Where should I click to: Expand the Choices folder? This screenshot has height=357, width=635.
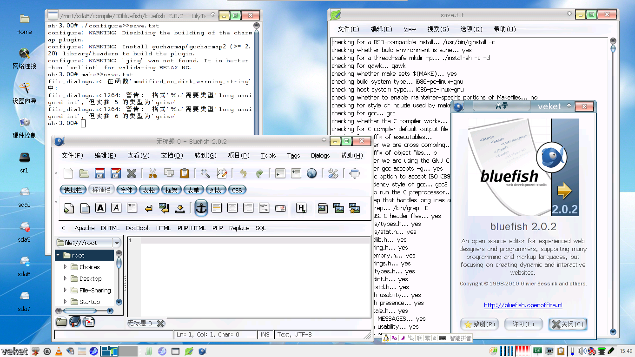point(66,267)
